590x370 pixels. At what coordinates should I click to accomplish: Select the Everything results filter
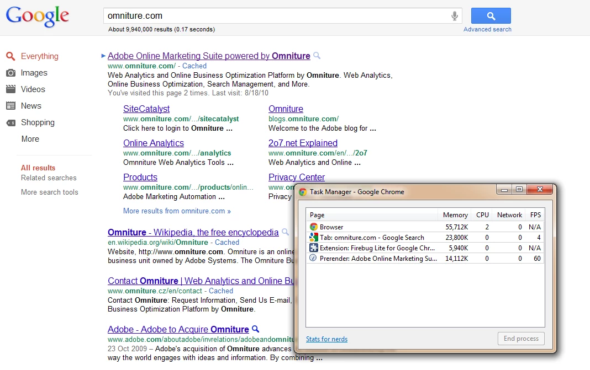point(40,56)
